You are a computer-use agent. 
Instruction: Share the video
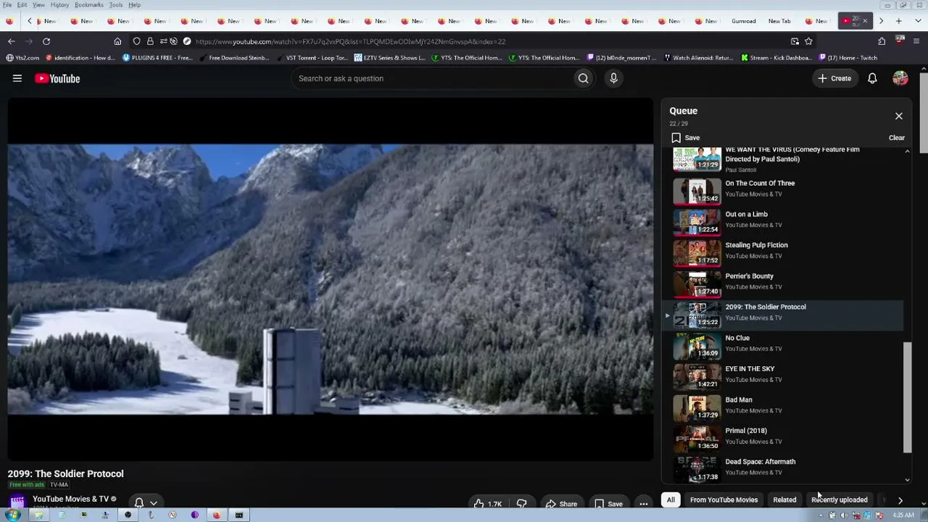point(561,504)
